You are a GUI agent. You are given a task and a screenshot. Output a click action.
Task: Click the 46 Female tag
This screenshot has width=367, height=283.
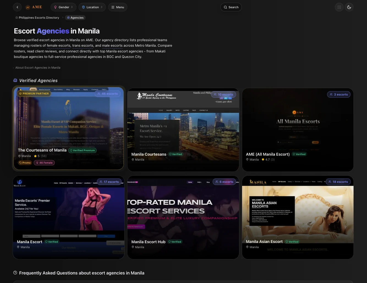pyautogui.click(x=44, y=163)
